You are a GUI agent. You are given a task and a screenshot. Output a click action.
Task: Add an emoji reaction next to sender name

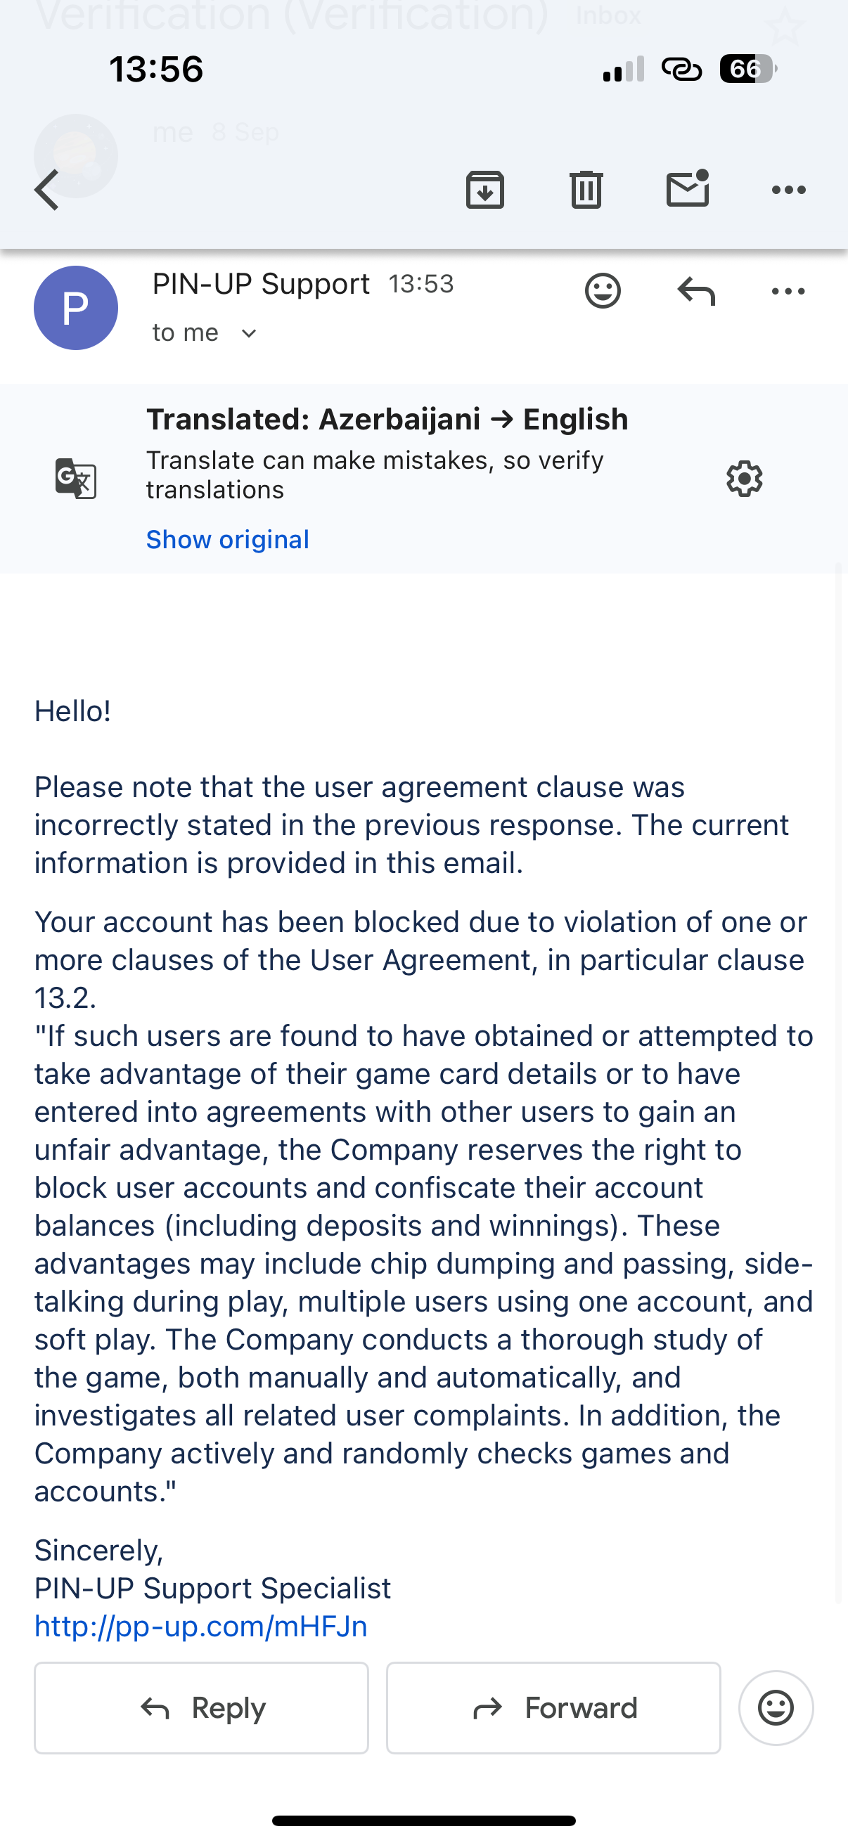point(603,291)
